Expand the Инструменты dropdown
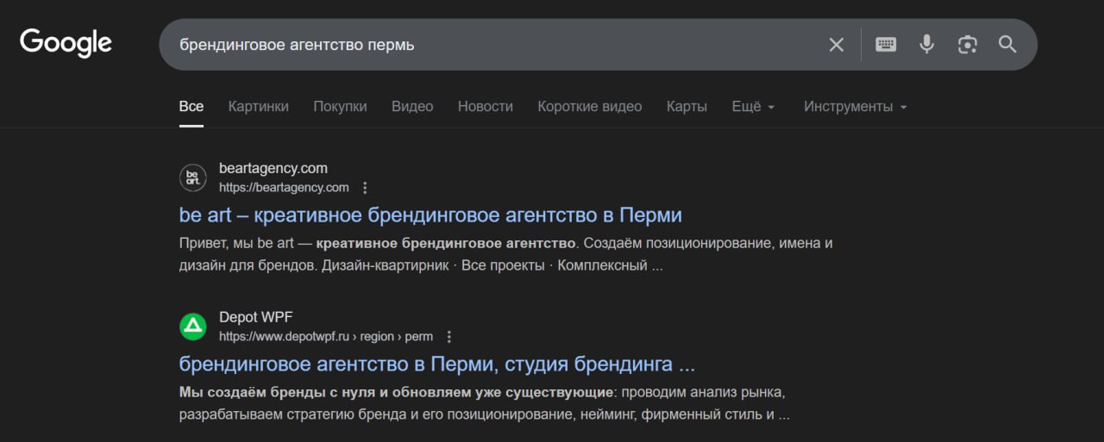The height and width of the screenshot is (442, 1104). tap(855, 106)
